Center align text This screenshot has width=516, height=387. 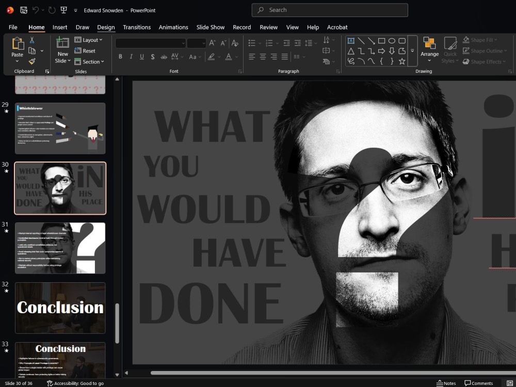(263, 57)
